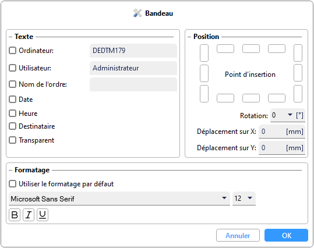This screenshot has width=314, height=248.
Task: Toggle Bold text formatting
Action: [15, 215]
